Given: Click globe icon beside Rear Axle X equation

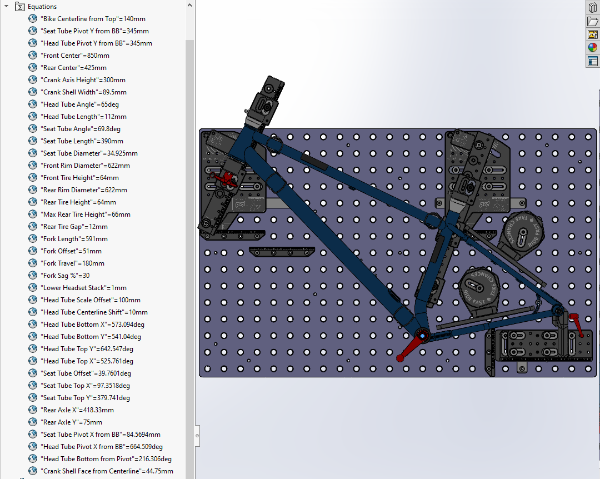Looking at the screenshot, I should click(33, 410).
